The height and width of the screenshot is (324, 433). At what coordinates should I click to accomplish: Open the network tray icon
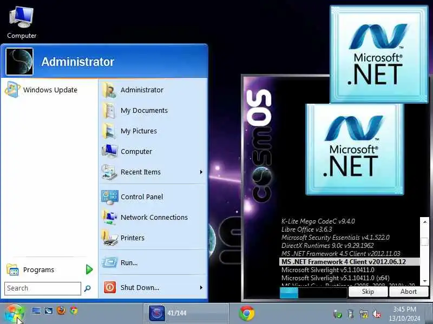(x=364, y=314)
